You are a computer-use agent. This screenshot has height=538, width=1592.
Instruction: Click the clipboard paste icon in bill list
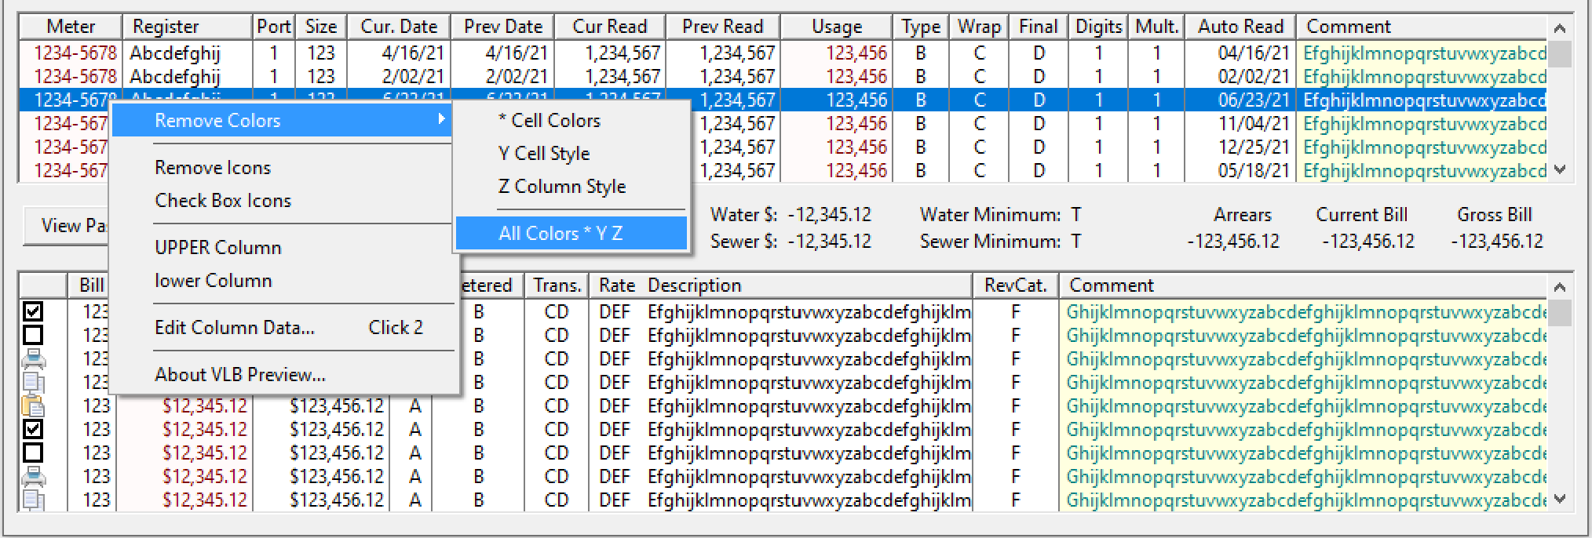tap(33, 406)
